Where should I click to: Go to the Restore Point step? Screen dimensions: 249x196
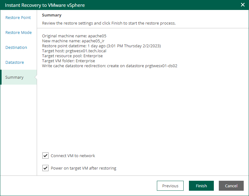tap(18, 18)
